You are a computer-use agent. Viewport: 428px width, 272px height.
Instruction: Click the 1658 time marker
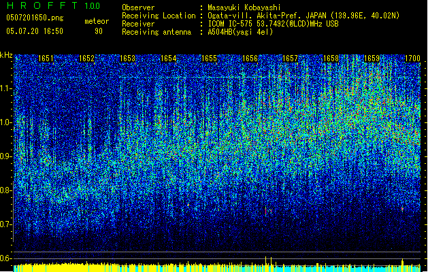[x=331, y=58]
